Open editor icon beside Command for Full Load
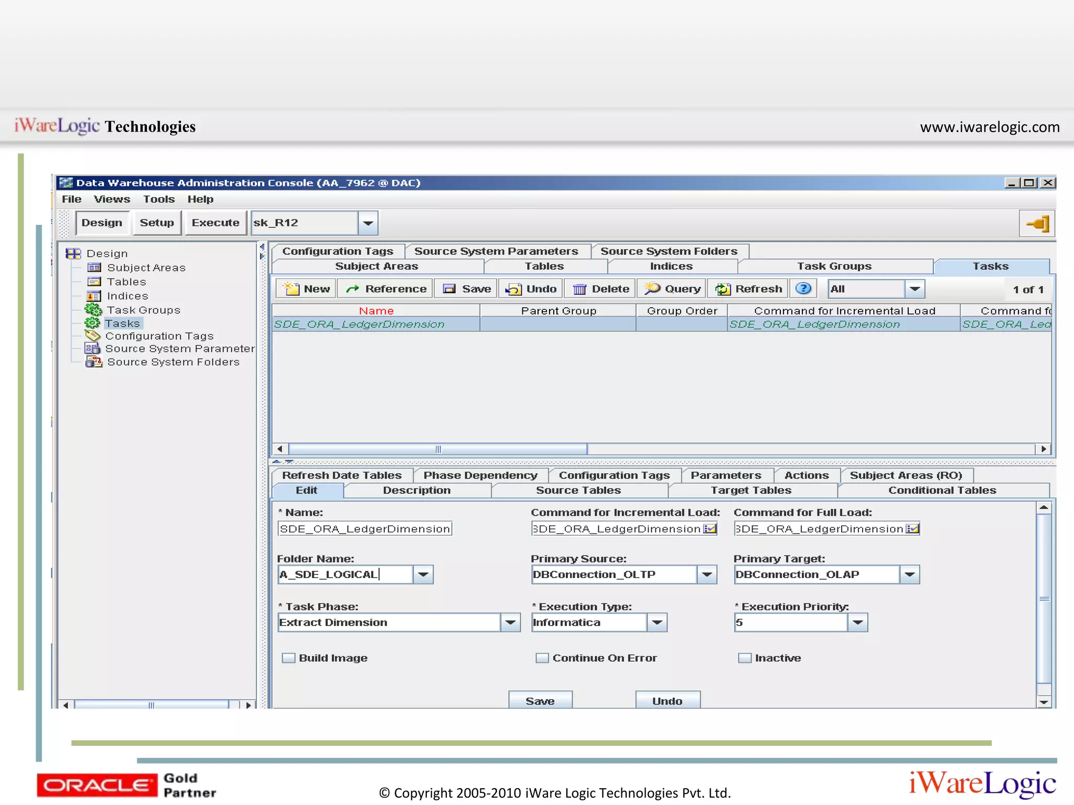The width and height of the screenshot is (1074, 805). click(x=912, y=529)
